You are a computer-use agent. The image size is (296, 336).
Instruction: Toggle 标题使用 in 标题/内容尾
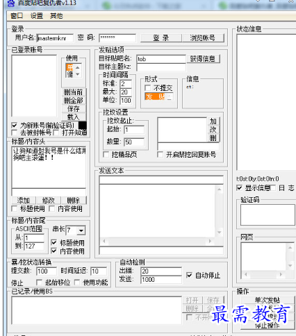[54, 242]
